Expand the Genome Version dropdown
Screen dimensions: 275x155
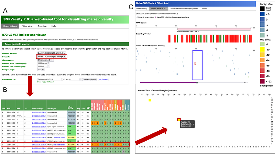(x=52, y=53)
